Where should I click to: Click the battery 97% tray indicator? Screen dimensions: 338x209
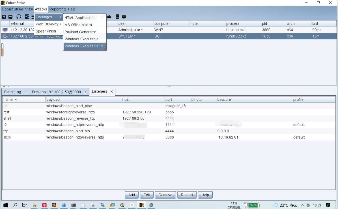coord(253,205)
